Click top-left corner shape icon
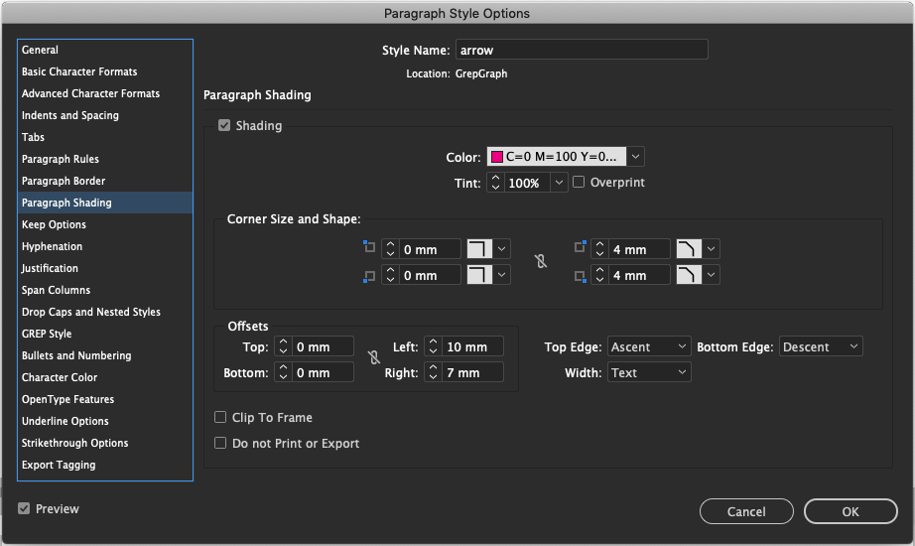This screenshot has width=915, height=546. (x=479, y=249)
